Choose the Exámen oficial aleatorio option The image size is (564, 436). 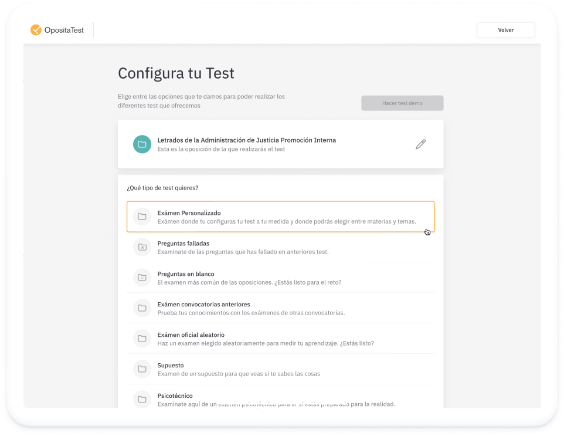[280, 339]
